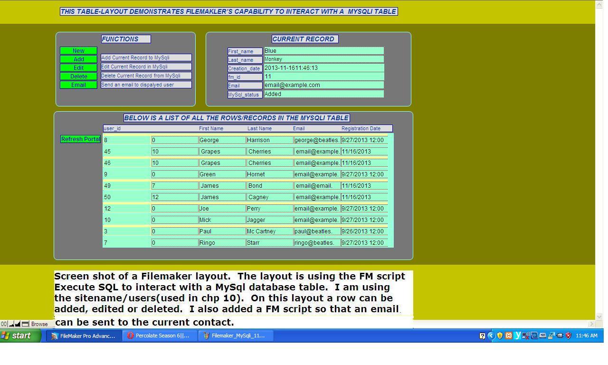
Task: Click the vertical scrollbar down arrow
Action: coord(599,317)
